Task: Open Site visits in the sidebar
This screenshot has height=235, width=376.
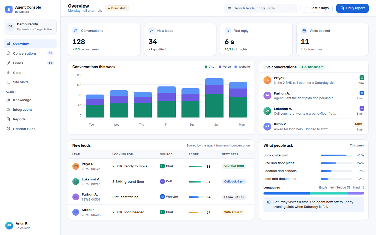Action: point(30,82)
